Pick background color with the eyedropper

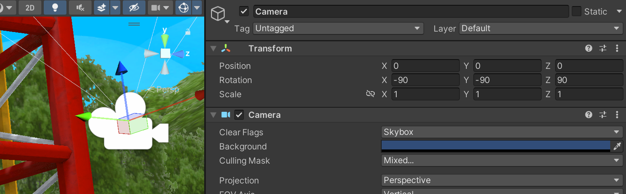[617, 146]
